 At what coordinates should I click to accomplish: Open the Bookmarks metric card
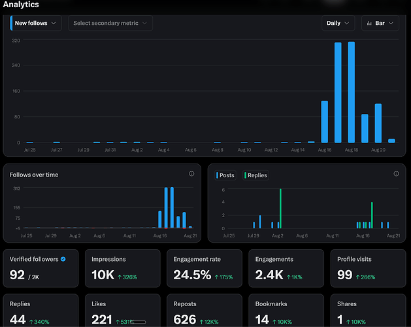pyautogui.click(x=286, y=311)
